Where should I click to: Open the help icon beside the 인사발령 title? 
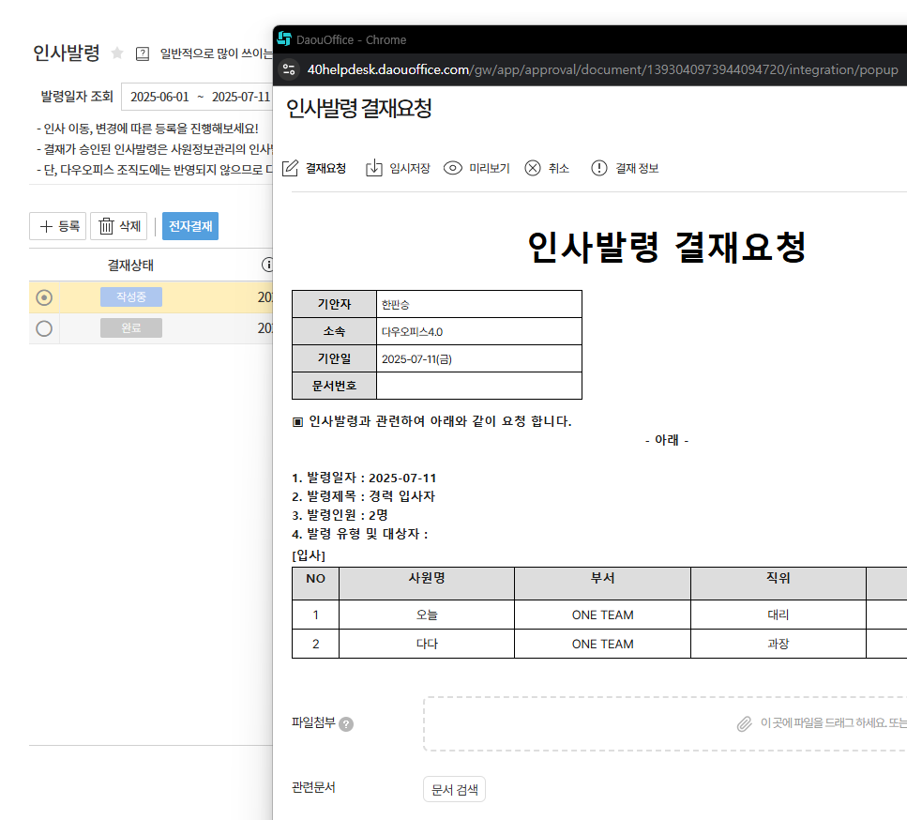(143, 53)
